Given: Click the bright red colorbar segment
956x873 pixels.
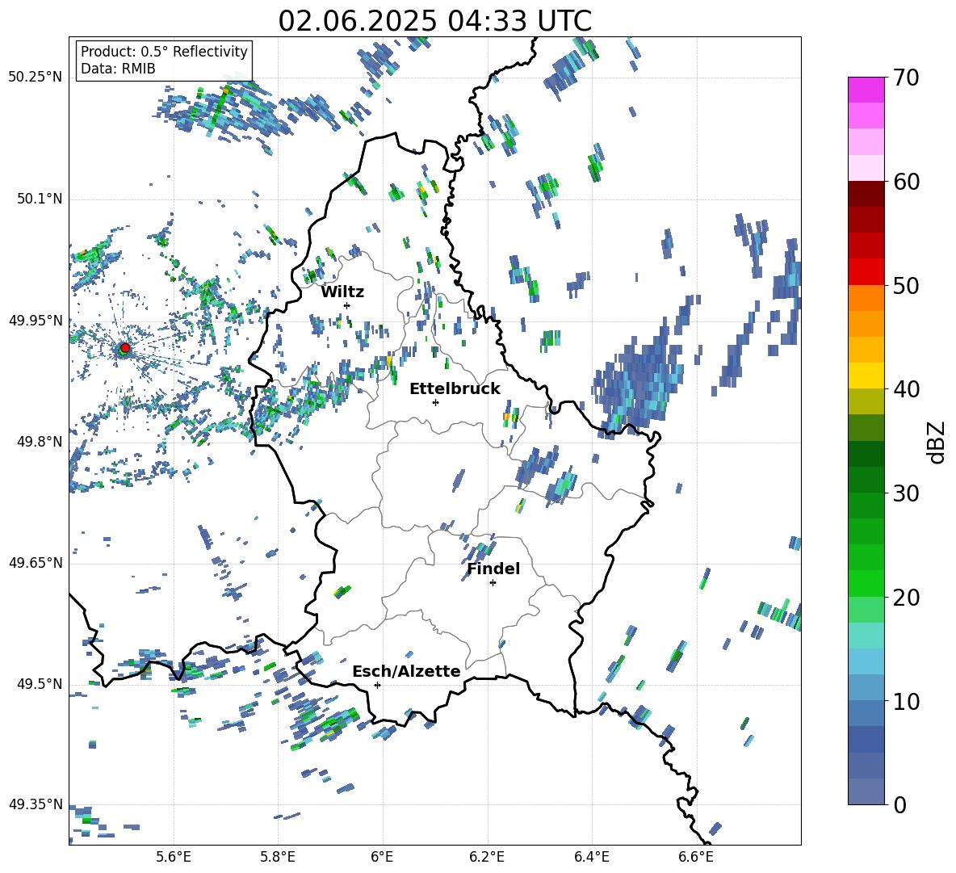Looking at the screenshot, I should click(x=866, y=272).
